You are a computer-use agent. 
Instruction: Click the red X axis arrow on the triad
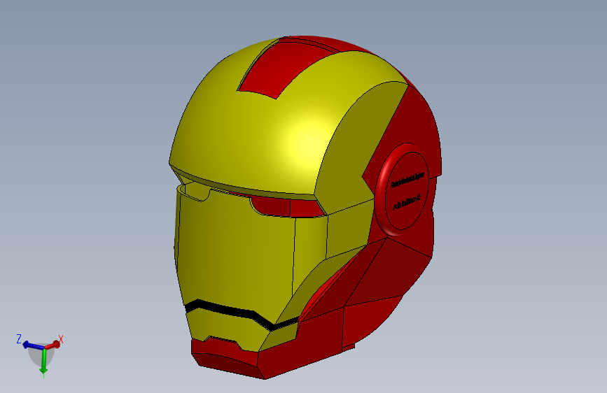53,344
